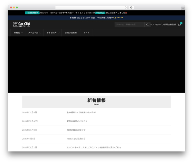This screenshot has height=163, width=193.
Task: Open the カート menu item
Action: [x=86, y=33]
